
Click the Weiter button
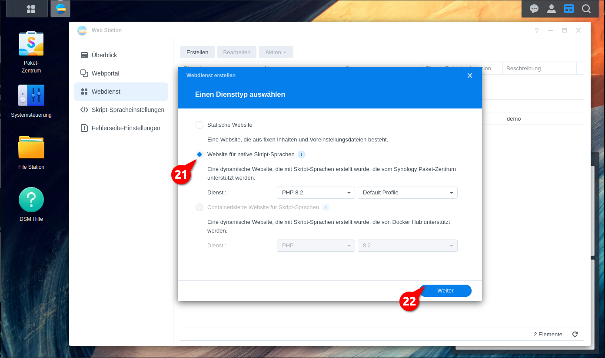tap(445, 291)
